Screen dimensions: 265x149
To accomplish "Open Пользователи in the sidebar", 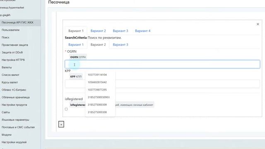I will coord(11,30).
